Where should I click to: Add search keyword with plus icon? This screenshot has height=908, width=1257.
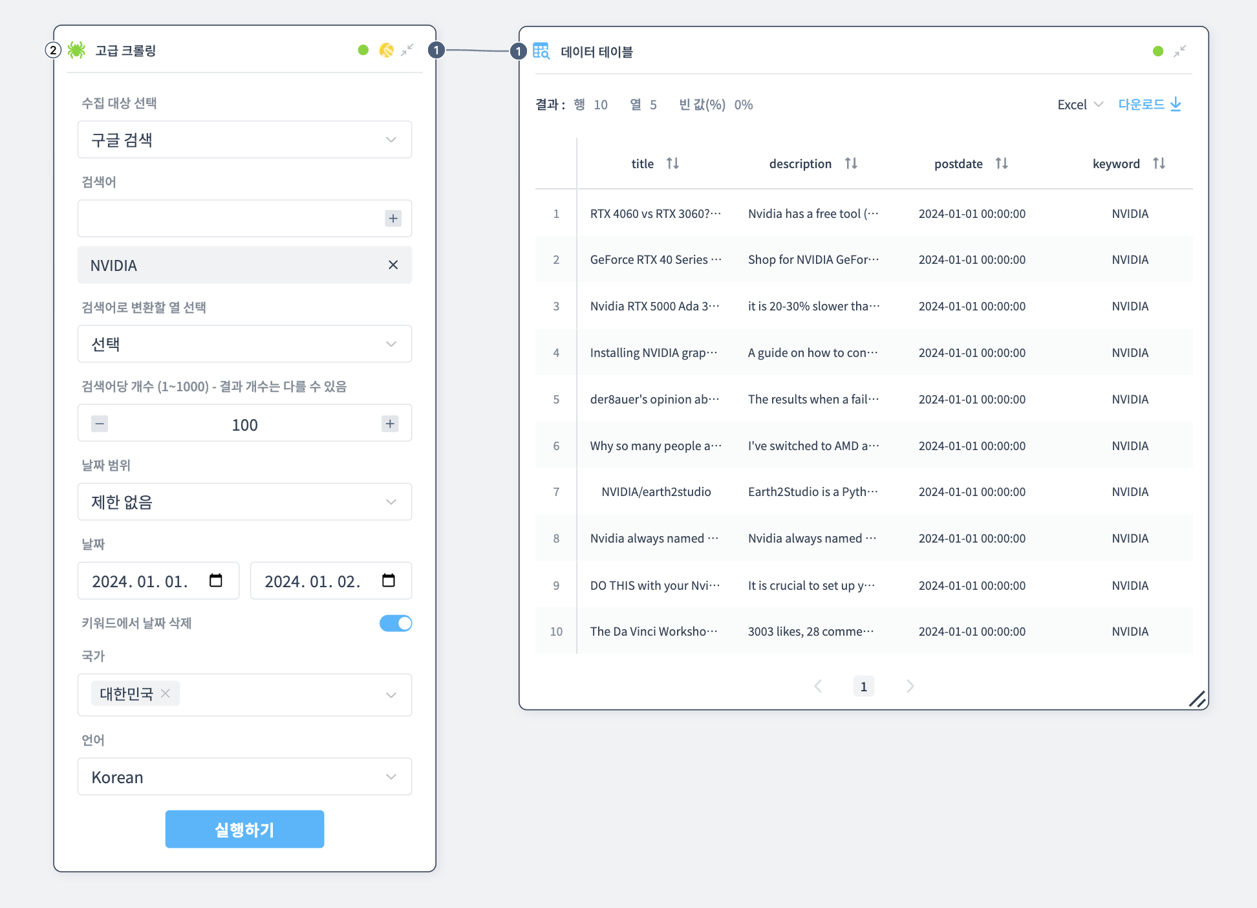coord(392,219)
